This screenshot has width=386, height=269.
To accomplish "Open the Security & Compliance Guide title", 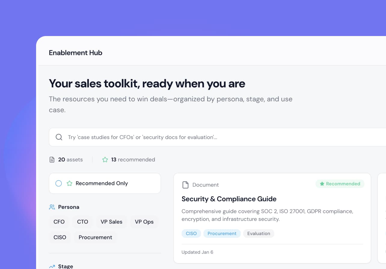I will coord(229,199).
